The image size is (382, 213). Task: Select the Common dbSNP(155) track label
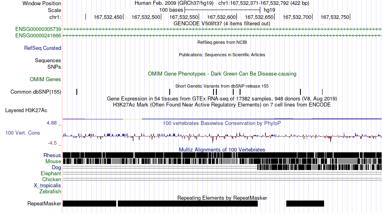(x=36, y=92)
